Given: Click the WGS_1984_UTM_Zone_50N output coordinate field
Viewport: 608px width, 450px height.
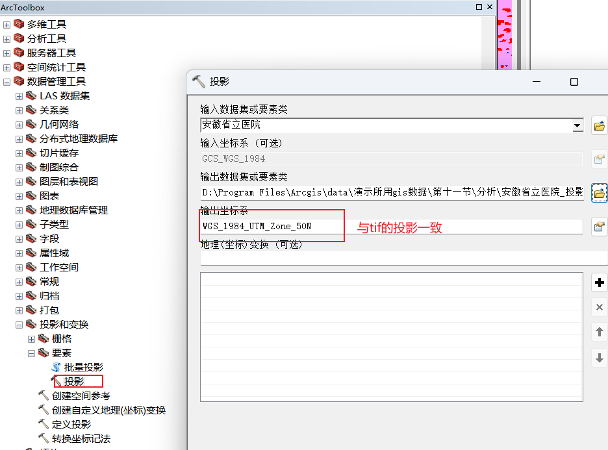Looking at the screenshot, I should (x=391, y=227).
